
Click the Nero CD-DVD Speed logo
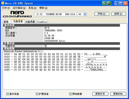(x=17, y=14)
